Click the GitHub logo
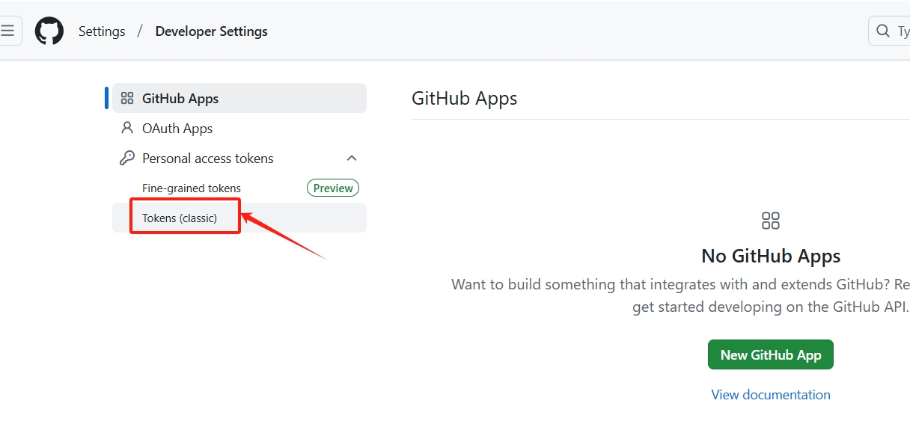Image resolution: width=910 pixels, height=424 pixels. pyautogui.click(x=49, y=31)
